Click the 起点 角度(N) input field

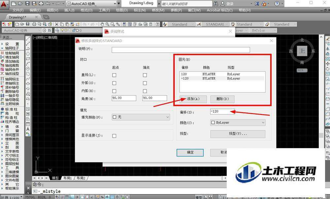(x=124, y=98)
